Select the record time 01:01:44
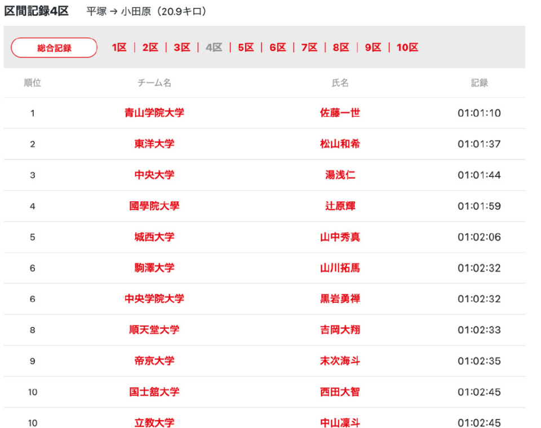This screenshot has height=428, width=541. point(479,175)
